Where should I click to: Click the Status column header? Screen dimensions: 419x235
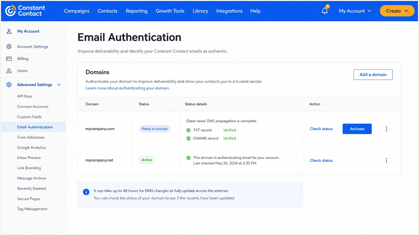(144, 104)
